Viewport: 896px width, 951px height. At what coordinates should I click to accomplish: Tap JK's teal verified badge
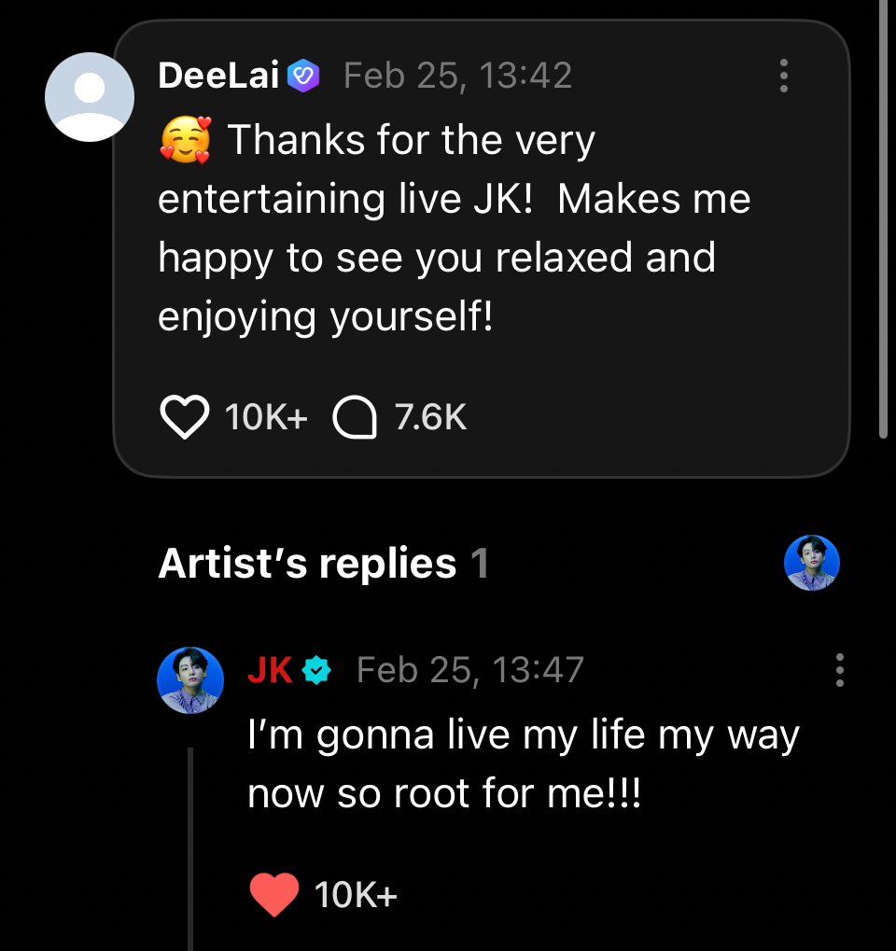[x=317, y=670]
